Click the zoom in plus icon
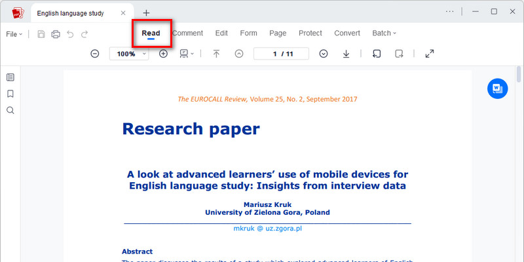The image size is (524, 262). [x=163, y=54]
